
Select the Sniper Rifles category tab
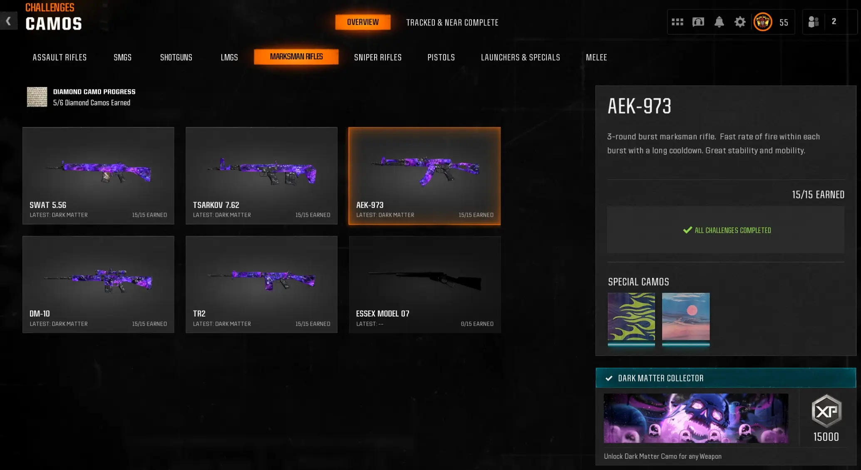pyautogui.click(x=378, y=57)
